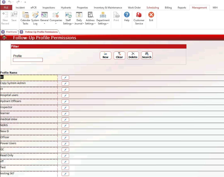Click edit pencil beside Read Only
This screenshot has height=177, width=224.
pos(65,156)
